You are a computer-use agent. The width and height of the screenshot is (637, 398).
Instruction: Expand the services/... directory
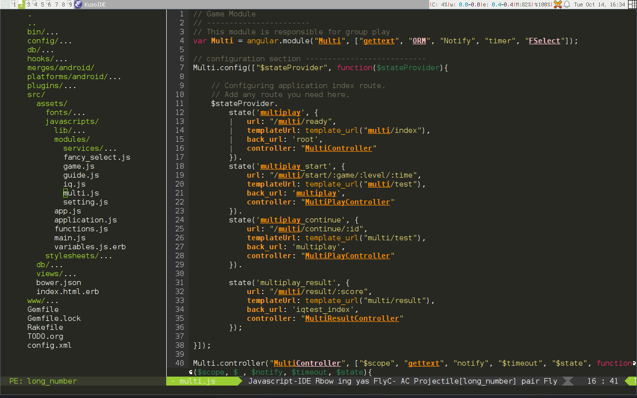pos(90,148)
